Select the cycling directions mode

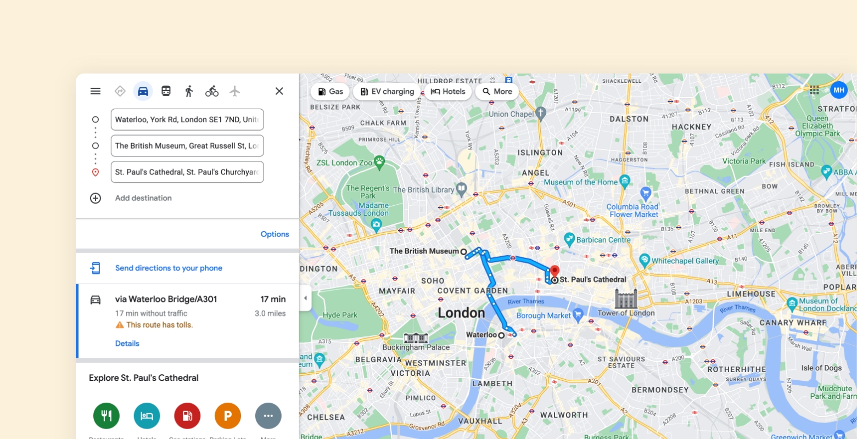coord(211,91)
